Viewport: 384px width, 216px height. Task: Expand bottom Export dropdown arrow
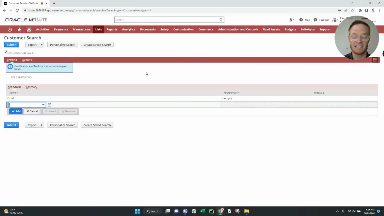pos(41,125)
